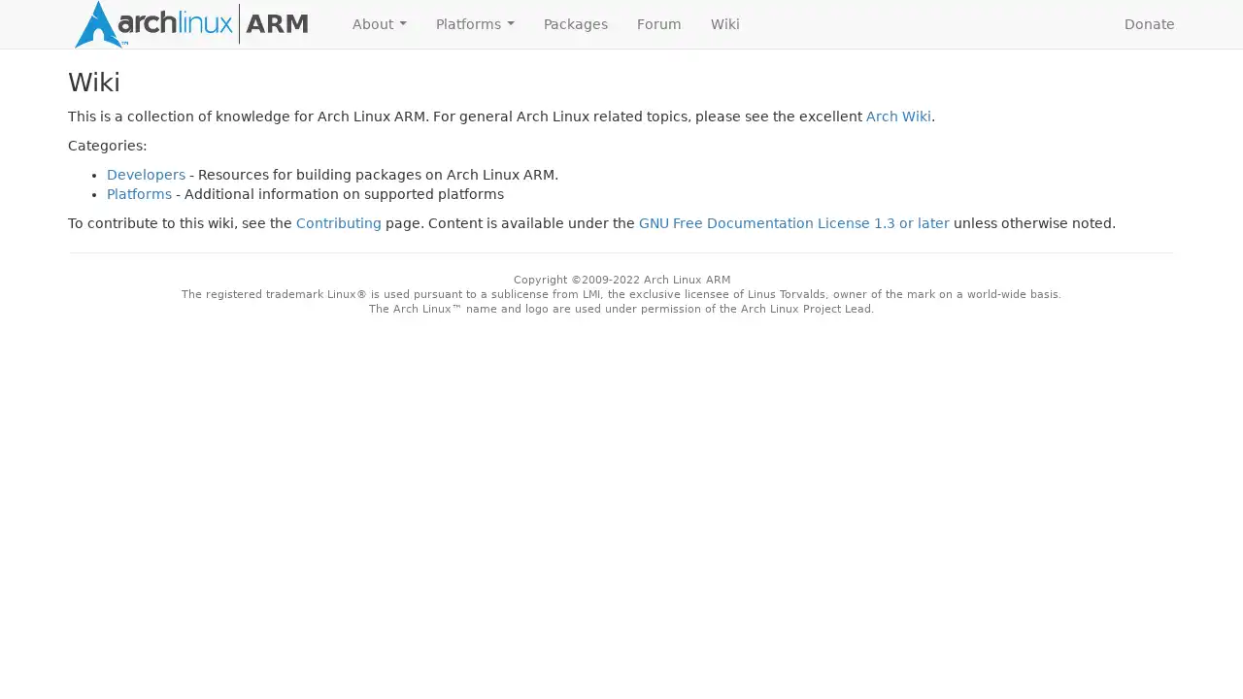View the GNU Free Documentation License link
Image resolution: width=1243 pixels, height=699 pixels.
click(x=793, y=223)
